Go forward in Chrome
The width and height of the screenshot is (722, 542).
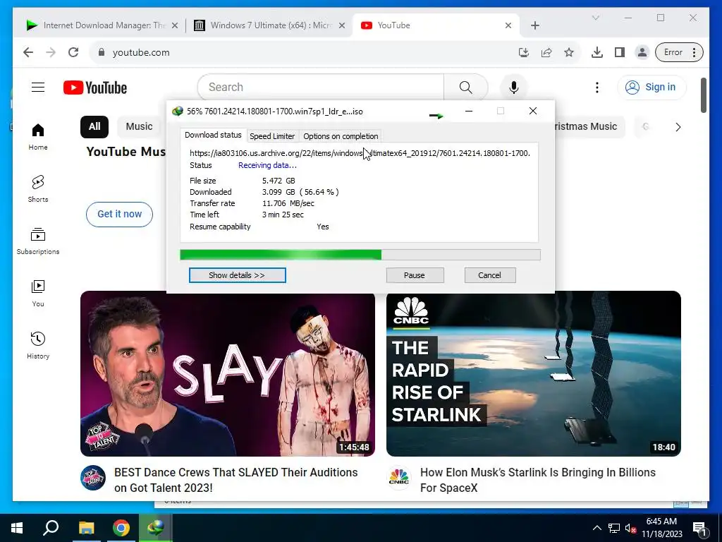pos(51,52)
